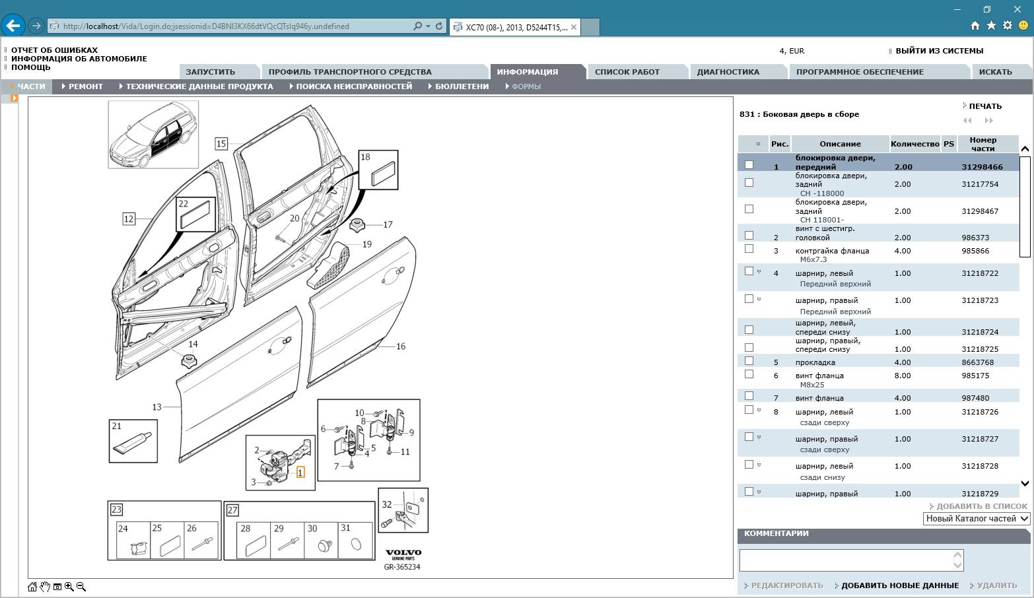Image resolution: width=1034 pixels, height=598 pixels.
Task: Click the car overview thumbnail image
Action: [x=153, y=135]
